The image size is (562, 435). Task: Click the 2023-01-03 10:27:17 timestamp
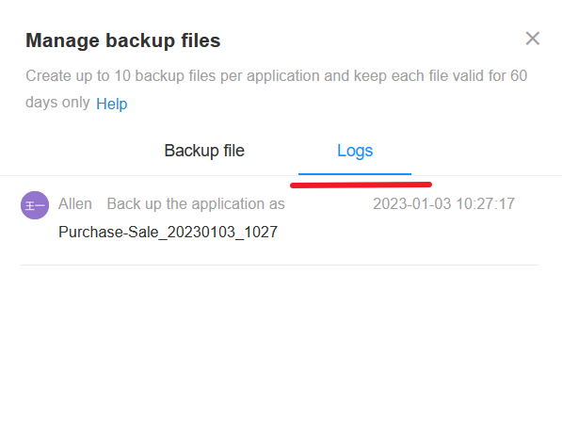443,203
